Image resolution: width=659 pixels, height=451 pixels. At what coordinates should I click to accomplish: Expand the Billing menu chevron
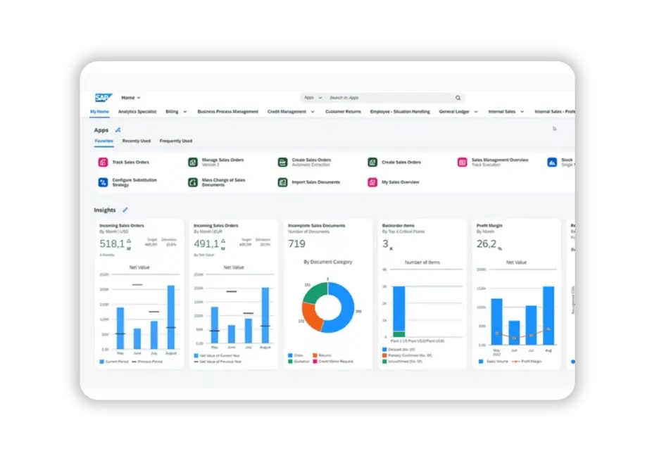[185, 112]
